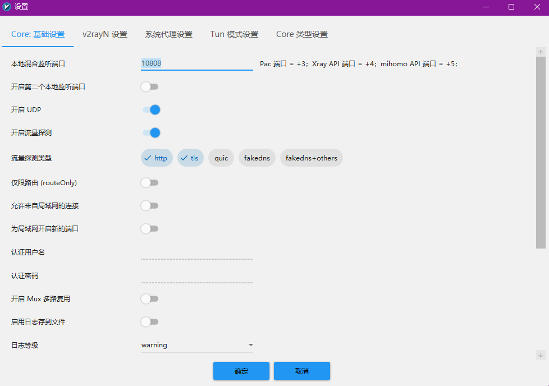Click the 取消 button

tap(302, 371)
